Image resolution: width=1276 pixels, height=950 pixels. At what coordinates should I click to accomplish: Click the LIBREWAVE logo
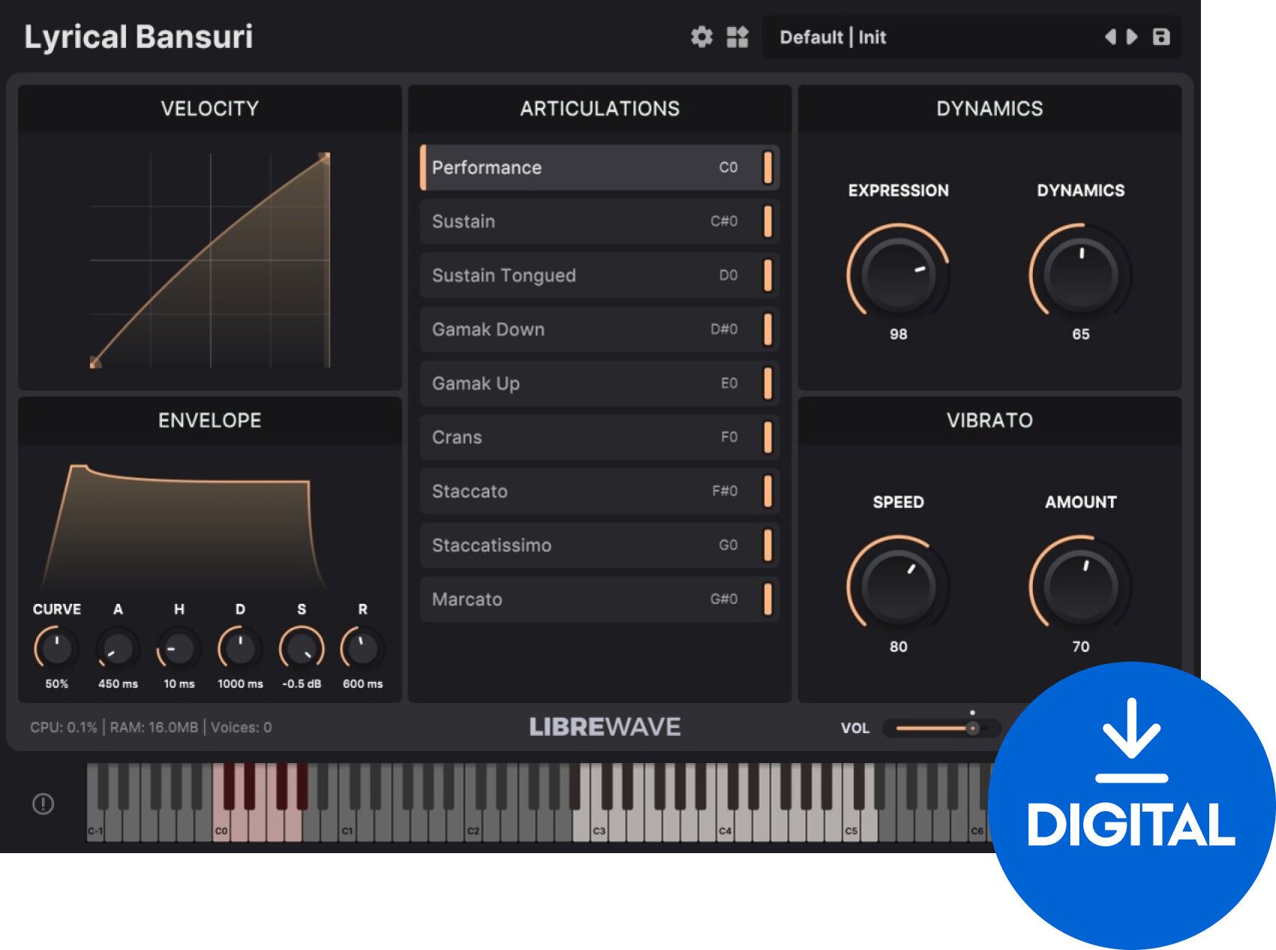click(605, 727)
